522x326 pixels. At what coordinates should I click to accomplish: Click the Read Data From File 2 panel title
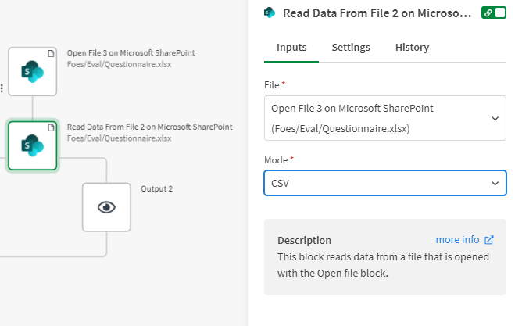(x=377, y=13)
